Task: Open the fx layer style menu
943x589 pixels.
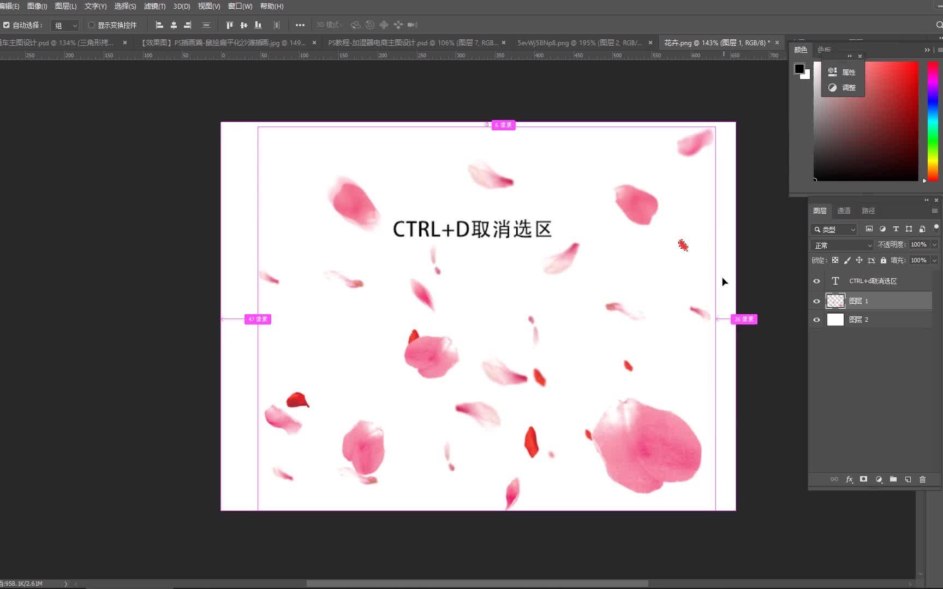Action: [x=849, y=479]
